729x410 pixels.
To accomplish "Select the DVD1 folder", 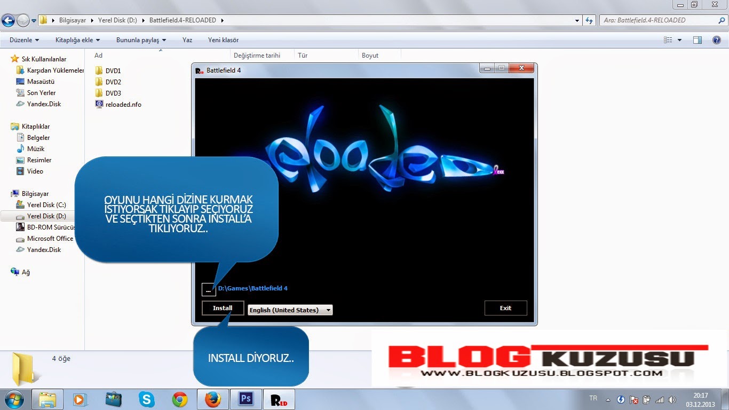I will [x=108, y=70].
